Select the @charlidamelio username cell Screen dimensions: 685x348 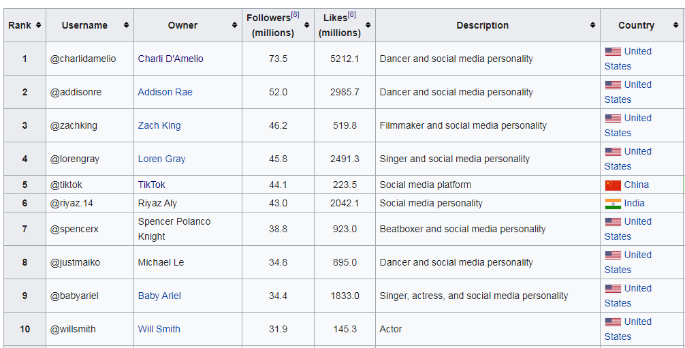(x=90, y=59)
